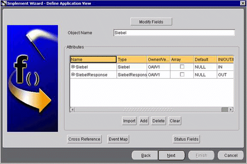Image resolution: width=247 pixels, height=164 pixels.
Task: Click the Finish button
Action: pyautogui.click(x=201, y=155)
